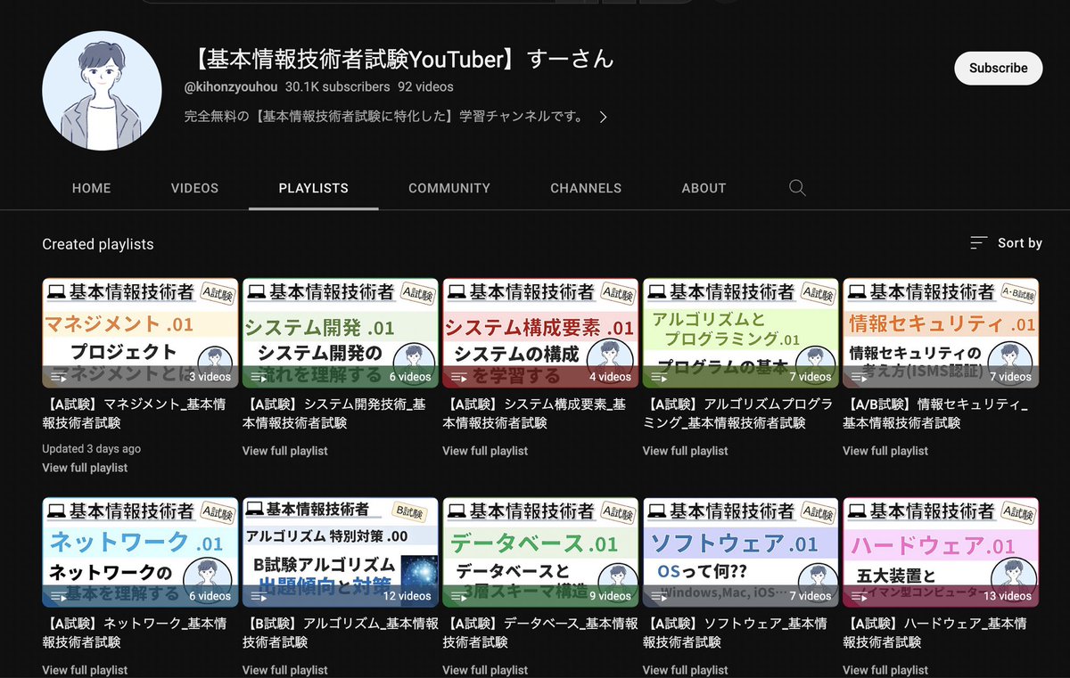This screenshot has width=1070, height=678.
Task: Open the ソフトウェア .01 playlist thumbnail
Action: click(741, 552)
